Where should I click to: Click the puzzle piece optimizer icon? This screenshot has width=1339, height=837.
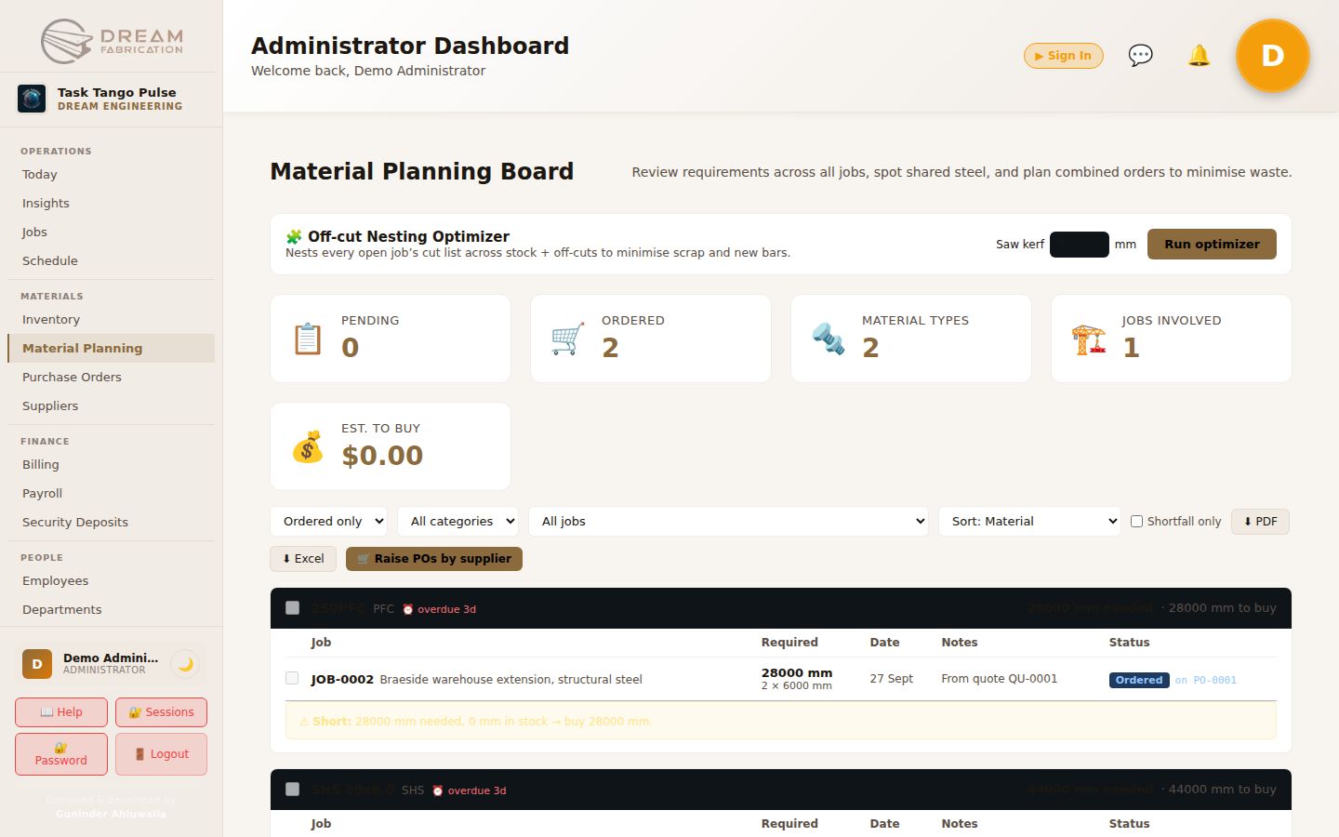294,237
